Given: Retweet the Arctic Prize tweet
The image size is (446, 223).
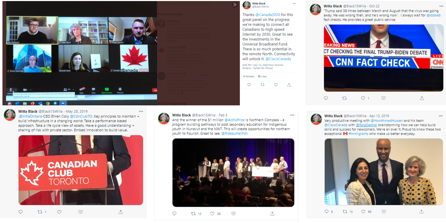Looking at the screenshot, I should [x=194, y=214].
